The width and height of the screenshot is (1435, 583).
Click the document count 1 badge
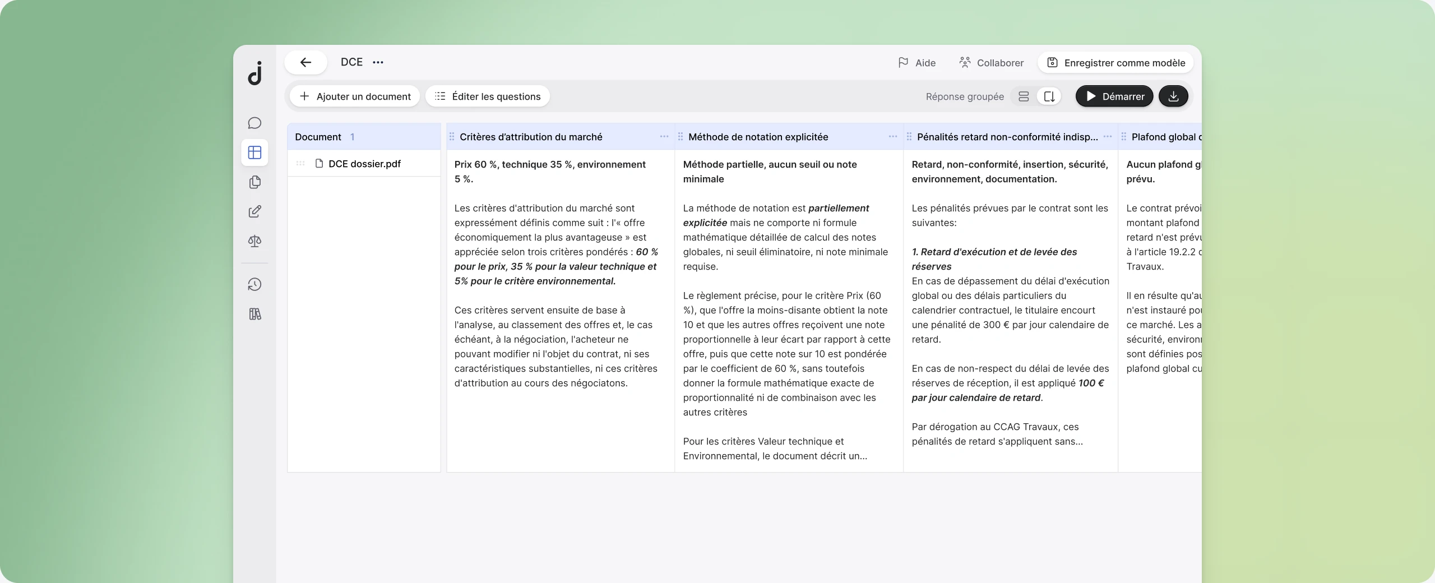[x=352, y=137]
